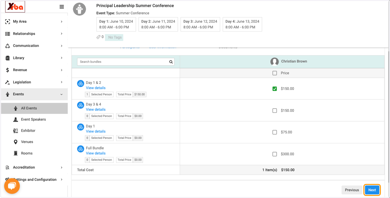Click the Total Cost $150.00 value
The width and height of the screenshot is (390, 198).
(288, 170)
